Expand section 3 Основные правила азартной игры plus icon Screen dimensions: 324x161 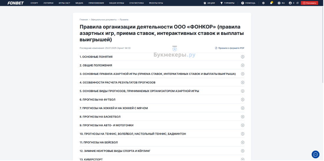(x=243, y=74)
